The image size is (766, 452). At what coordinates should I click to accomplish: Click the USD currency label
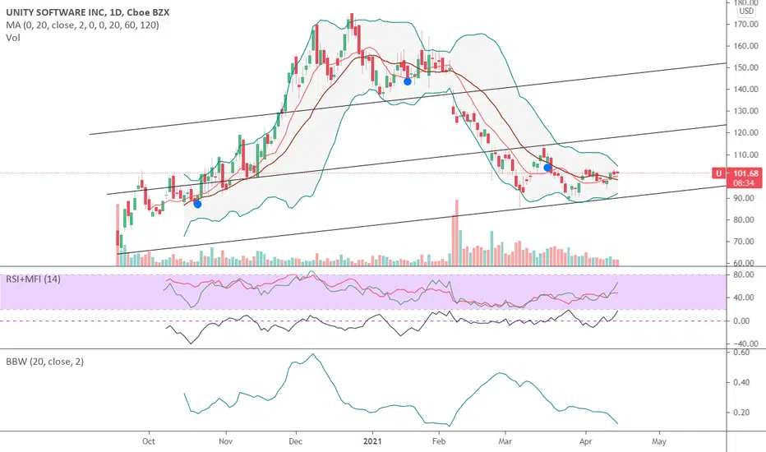[x=746, y=11]
